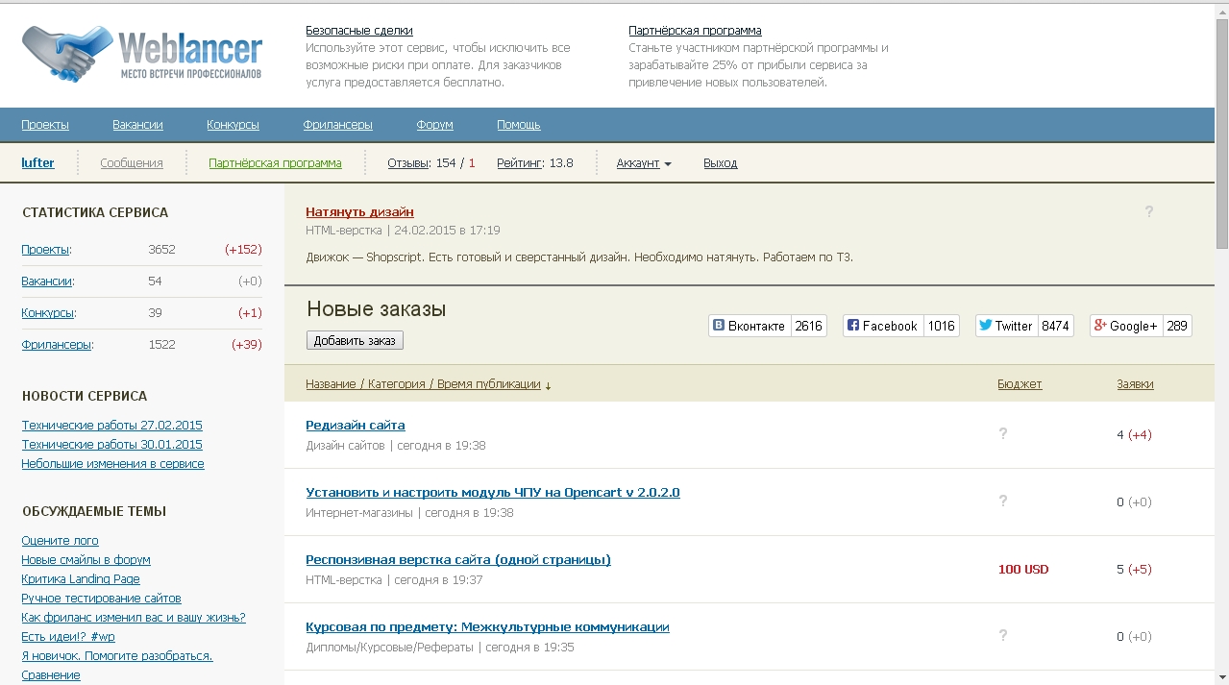
Task: Sort orders by Бюджет column
Action: coord(1019,384)
